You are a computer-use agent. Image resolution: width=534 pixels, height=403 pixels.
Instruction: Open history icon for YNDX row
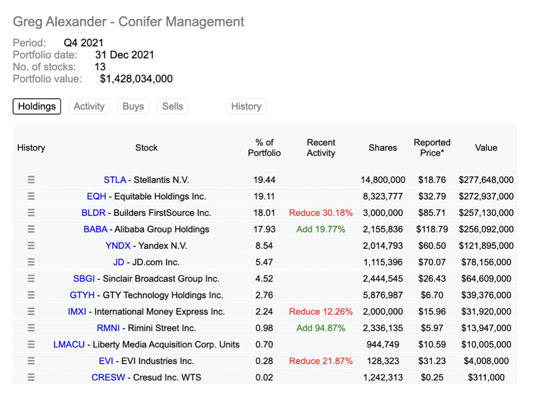[31, 246]
